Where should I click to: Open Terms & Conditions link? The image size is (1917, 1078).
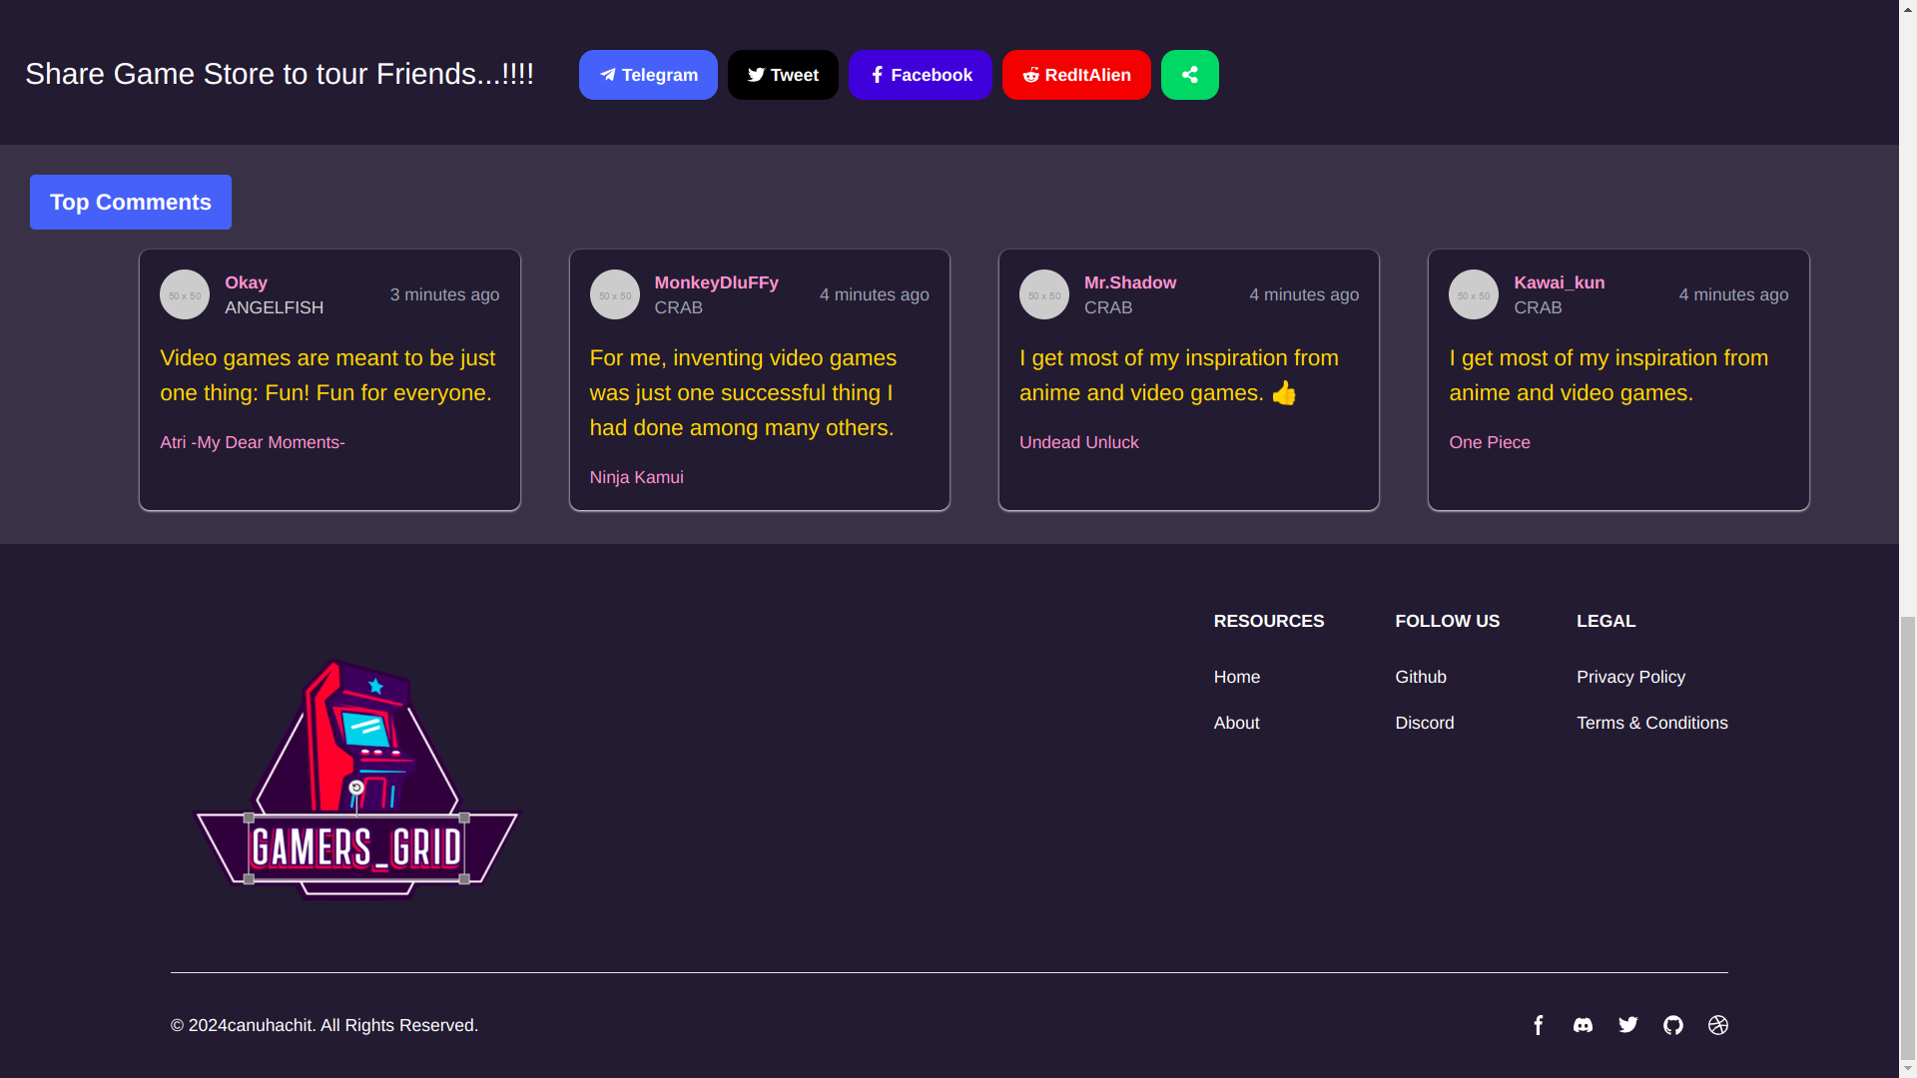(1651, 723)
